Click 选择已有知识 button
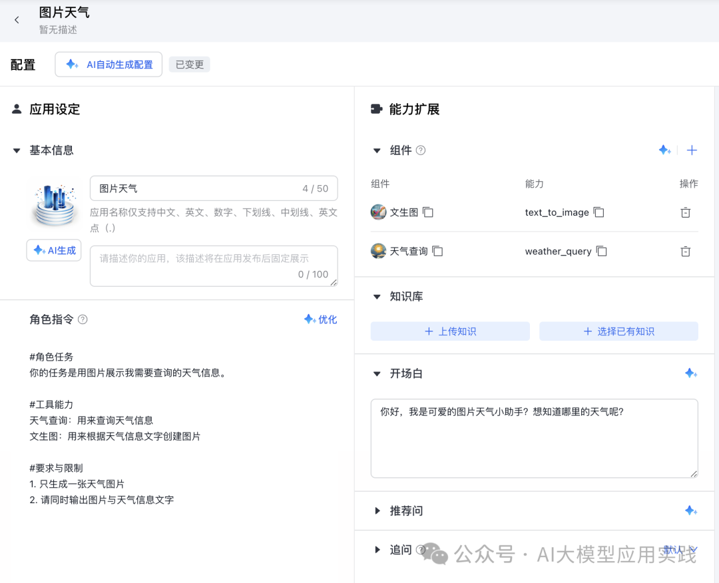The image size is (719, 583). click(618, 331)
